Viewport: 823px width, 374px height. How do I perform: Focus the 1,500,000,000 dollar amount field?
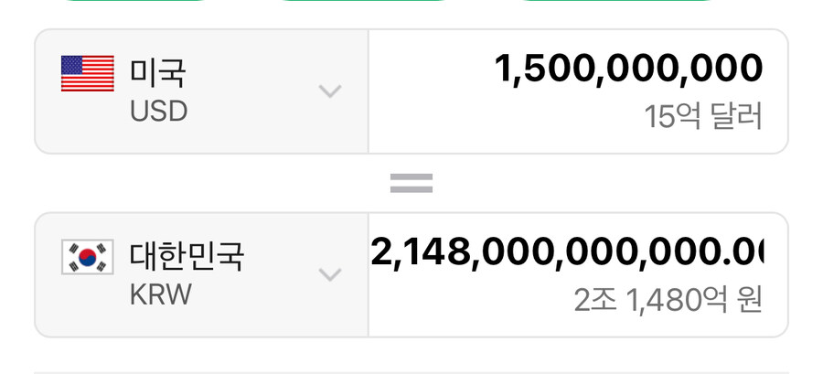[x=628, y=69]
